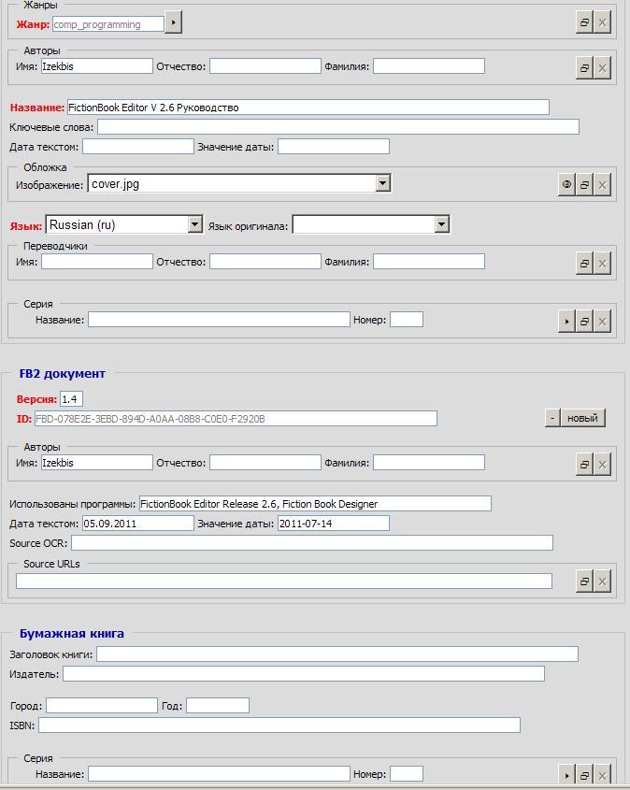Image resolution: width=630 pixels, height=790 pixels.
Task: Duplicate the title-info Авторы author row
Action: (x=584, y=67)
